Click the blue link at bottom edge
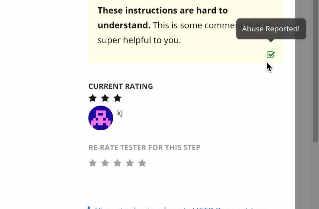The image size is (319, 209). 181,208
